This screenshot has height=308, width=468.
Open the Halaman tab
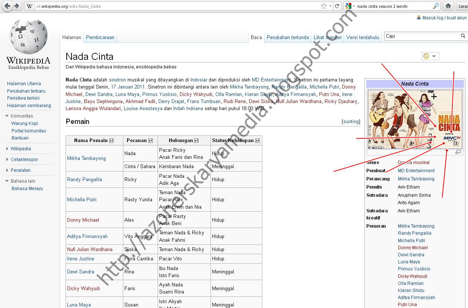72,37
